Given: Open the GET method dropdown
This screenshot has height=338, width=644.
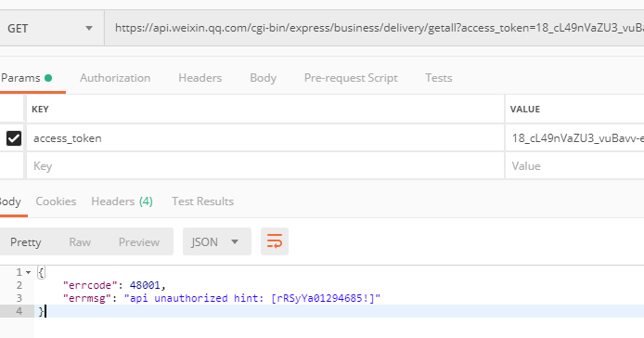Looking at the screenshot, I should (x=51, y=29).
